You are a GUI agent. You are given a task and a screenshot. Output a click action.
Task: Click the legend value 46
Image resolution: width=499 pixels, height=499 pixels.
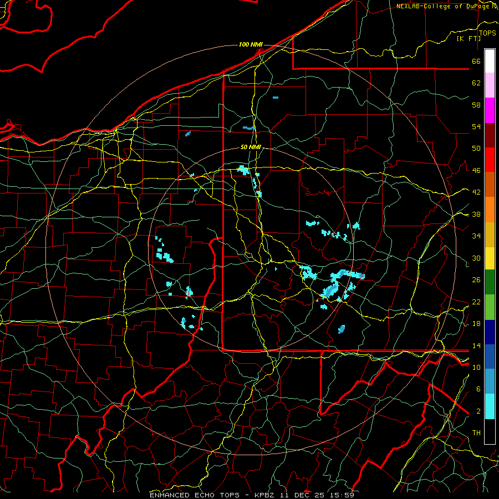coord(476,171)
